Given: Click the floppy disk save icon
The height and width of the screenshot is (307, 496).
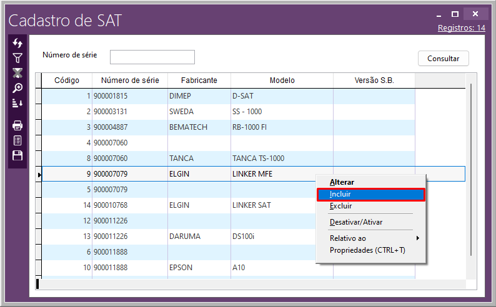Looking at the screenshot, I should [17, 155].
